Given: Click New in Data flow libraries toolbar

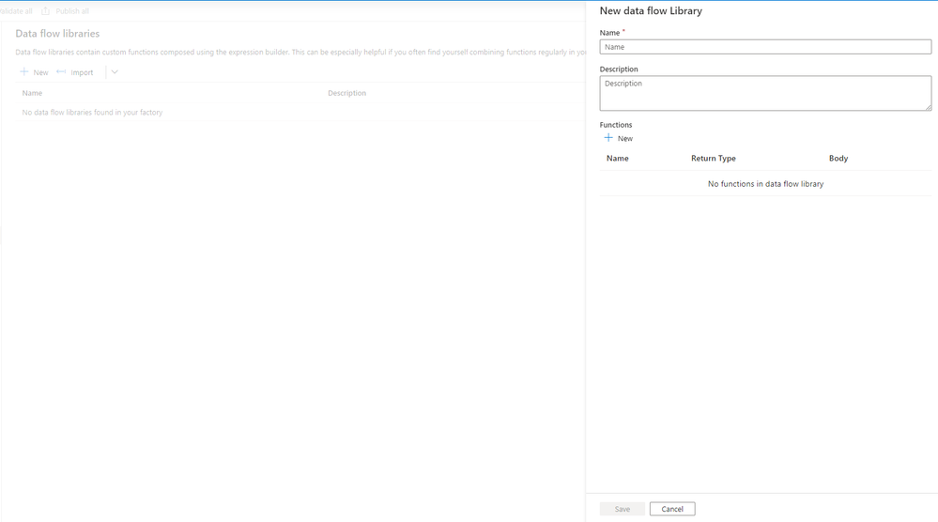Looking at the screenshot, I should pyautogui.click(x=40, y=72).
